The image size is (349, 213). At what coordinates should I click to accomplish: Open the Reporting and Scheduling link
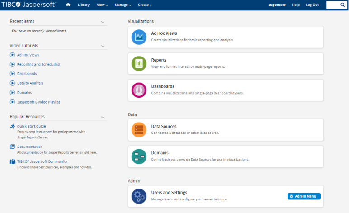[38, 64]
